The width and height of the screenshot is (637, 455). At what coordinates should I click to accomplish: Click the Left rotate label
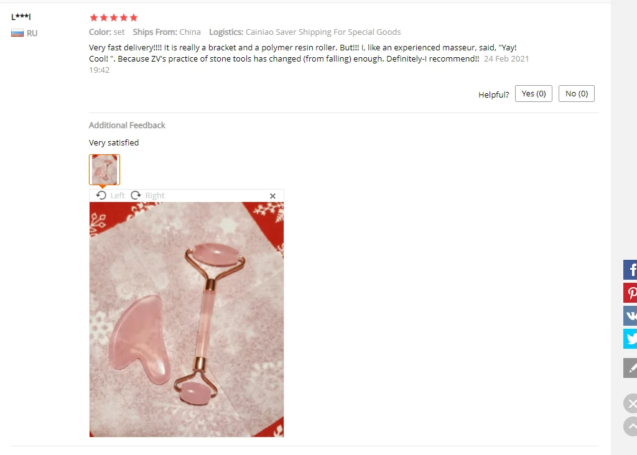[x=118, y=196]
